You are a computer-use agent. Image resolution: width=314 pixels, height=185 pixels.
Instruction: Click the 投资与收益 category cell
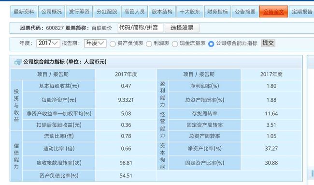point(16,106)
